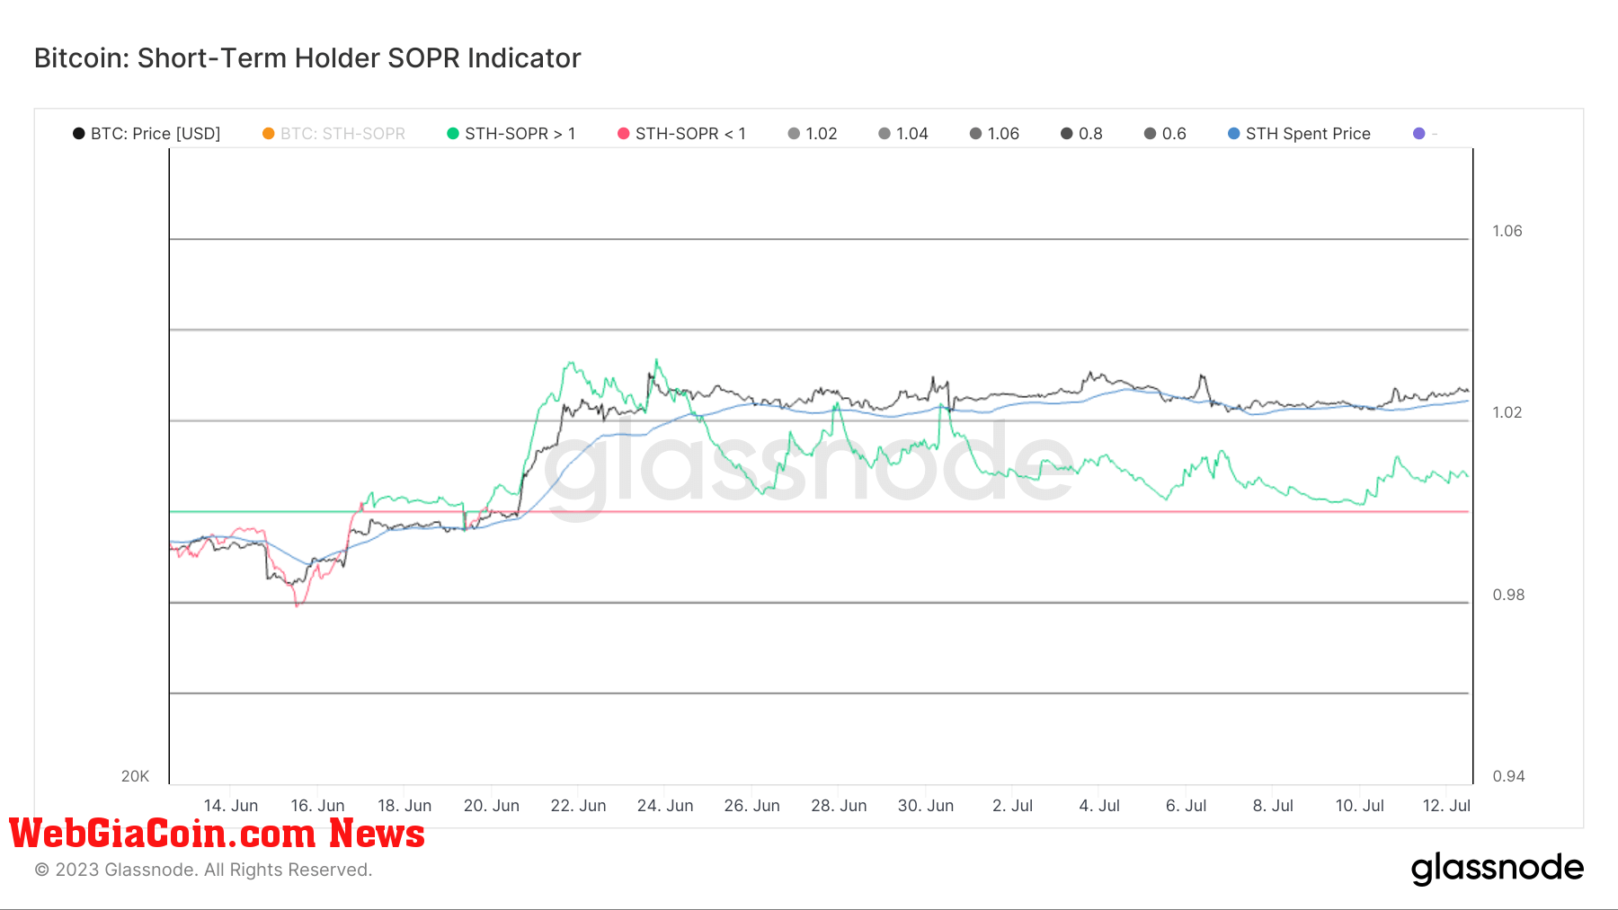The height and width of the screenshot is (910, 1618).
Task: Click the green STH-SOPR > 1 dot
Action: [453, 134]
